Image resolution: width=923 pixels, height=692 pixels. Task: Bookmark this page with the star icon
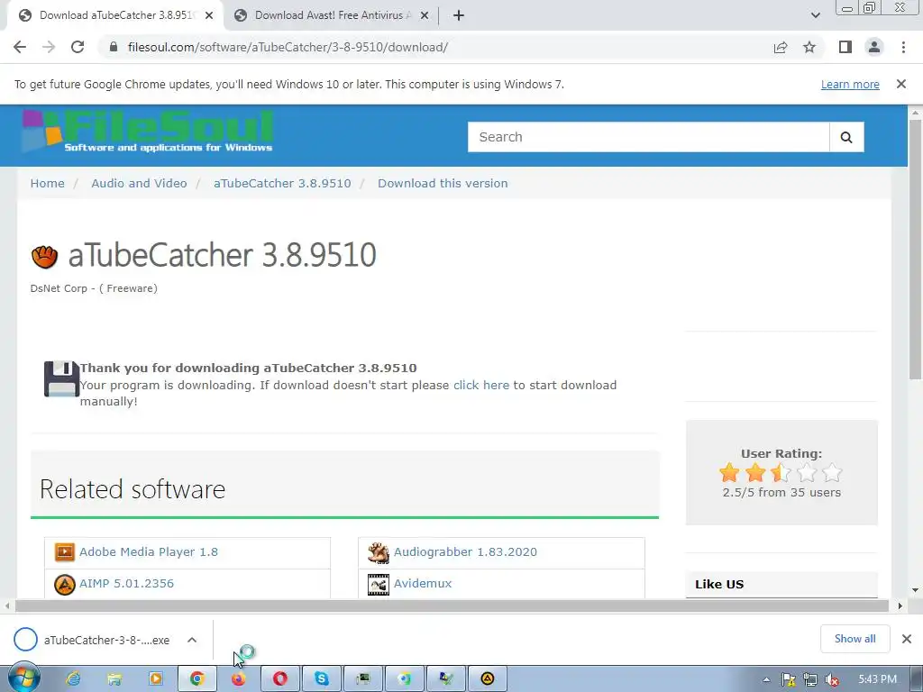[809, 47]
